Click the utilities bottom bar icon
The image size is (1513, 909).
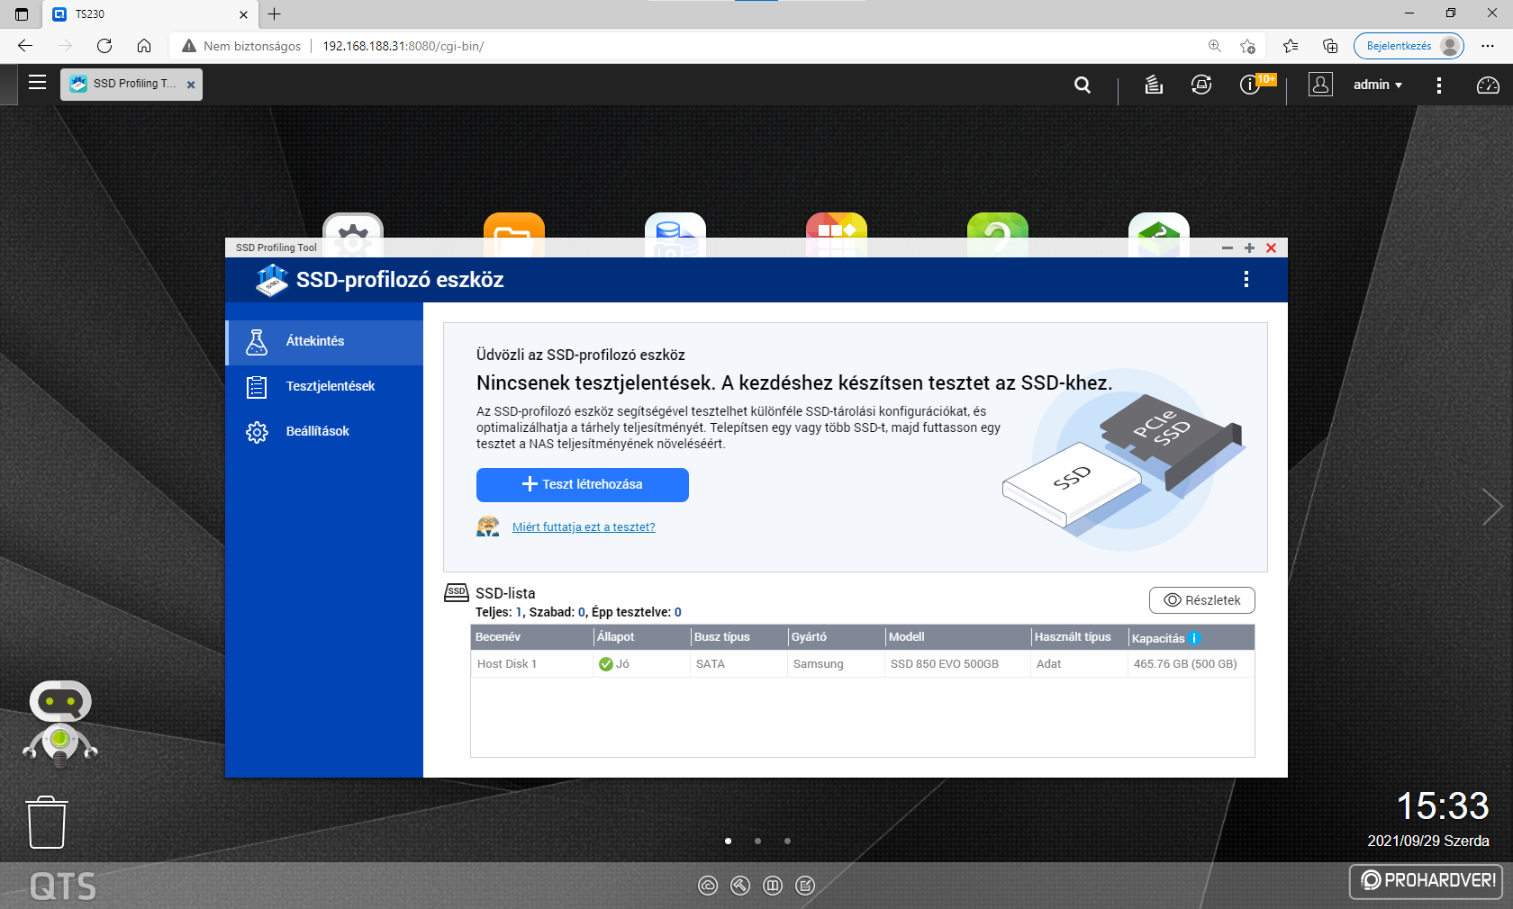[740, 886]
